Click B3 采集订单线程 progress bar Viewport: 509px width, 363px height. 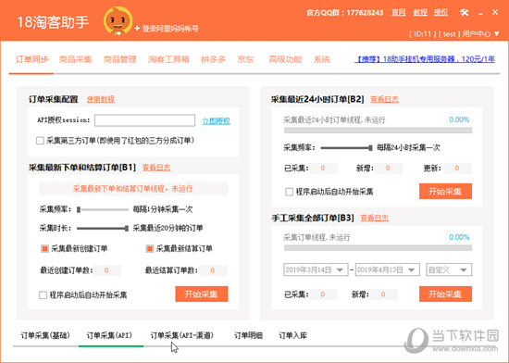click(x=378, y=248)
